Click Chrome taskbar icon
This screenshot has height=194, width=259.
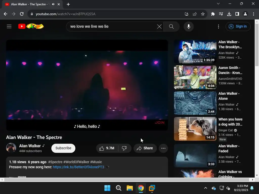point(141,188)
